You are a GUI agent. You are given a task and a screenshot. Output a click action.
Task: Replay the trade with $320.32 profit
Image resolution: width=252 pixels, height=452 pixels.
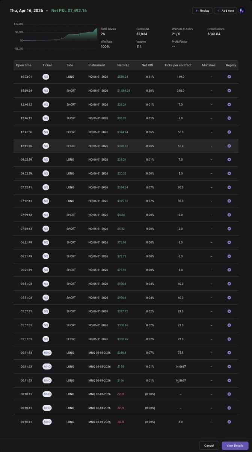229,146
